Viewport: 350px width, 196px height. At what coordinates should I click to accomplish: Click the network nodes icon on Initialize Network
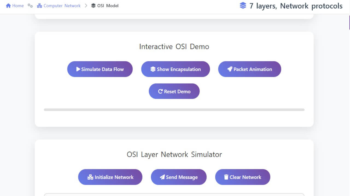pos(90,177)
